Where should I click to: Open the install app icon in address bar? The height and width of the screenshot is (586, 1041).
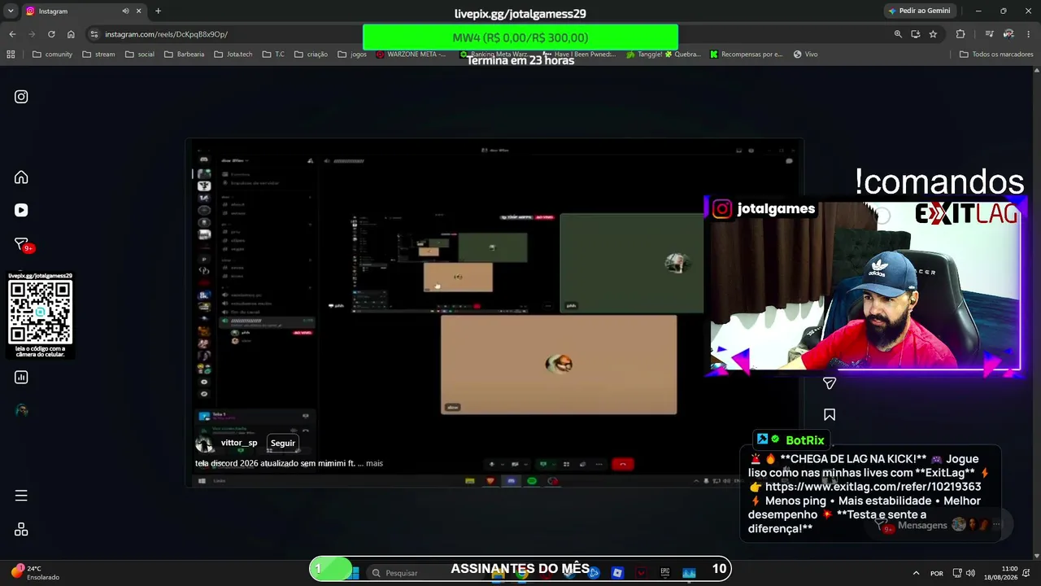coord(915,34)
